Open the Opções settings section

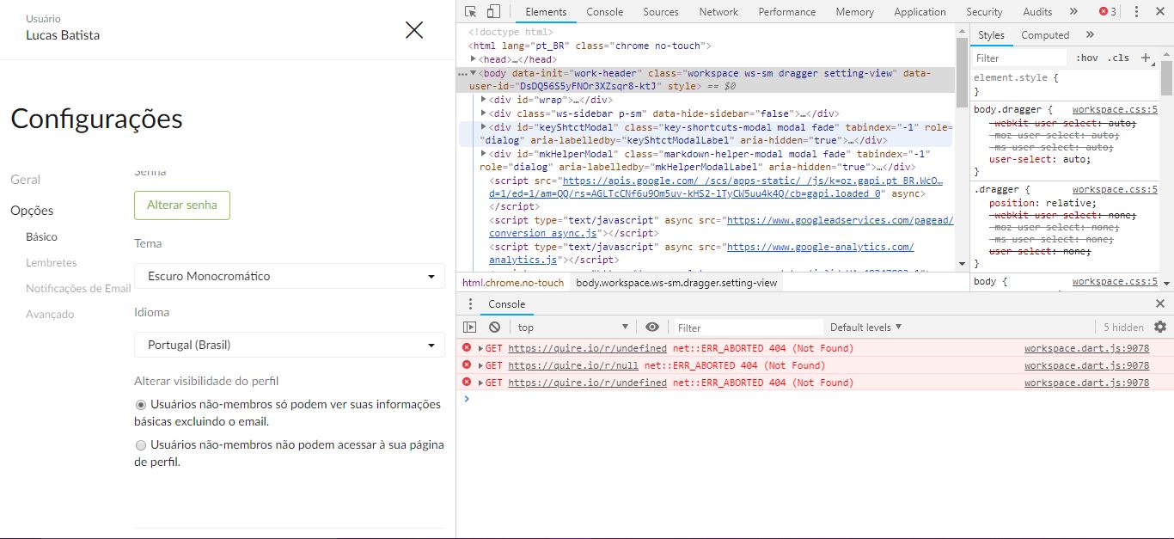pyautogui.click(x=32, y=211)
